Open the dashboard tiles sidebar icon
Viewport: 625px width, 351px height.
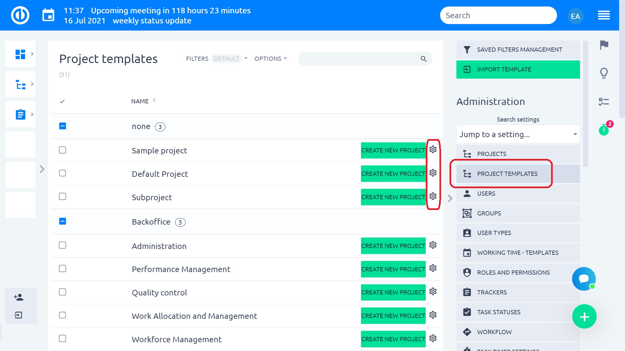pos(20,54)
